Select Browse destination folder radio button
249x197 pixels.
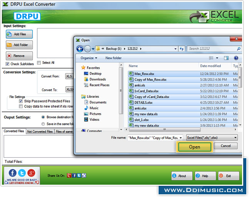(x=43, y=117)
